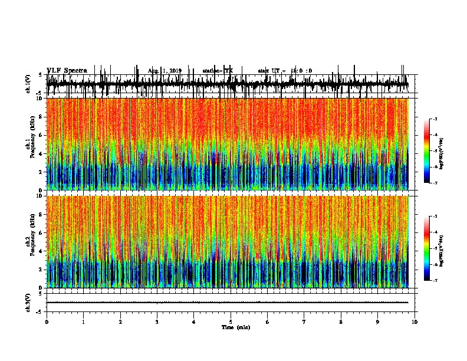467x361 pixels.
Task: Click the -3 value on ch.1 colorbar
Action: click(x=435, y=119)
